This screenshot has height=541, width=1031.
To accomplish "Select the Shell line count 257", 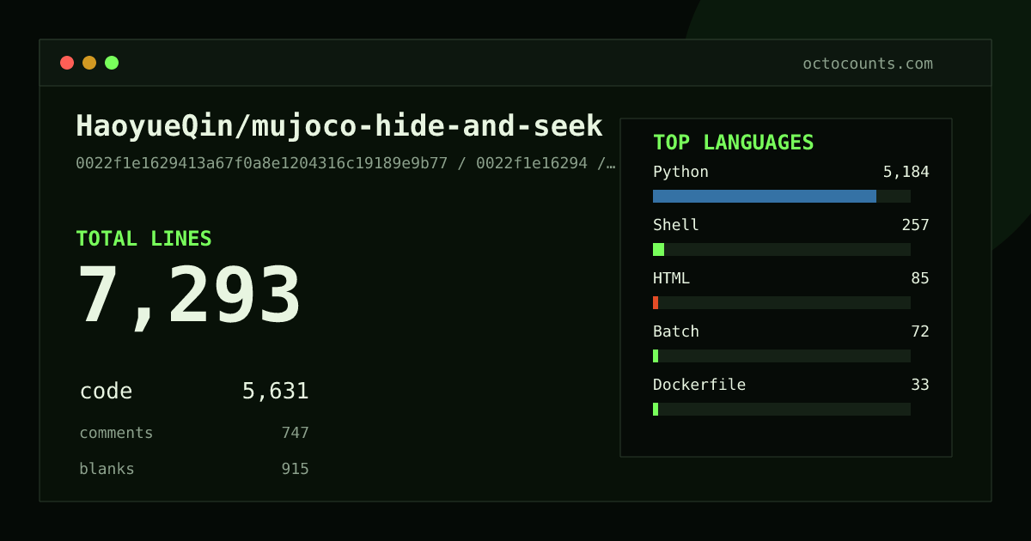I will tap(915, 225).
